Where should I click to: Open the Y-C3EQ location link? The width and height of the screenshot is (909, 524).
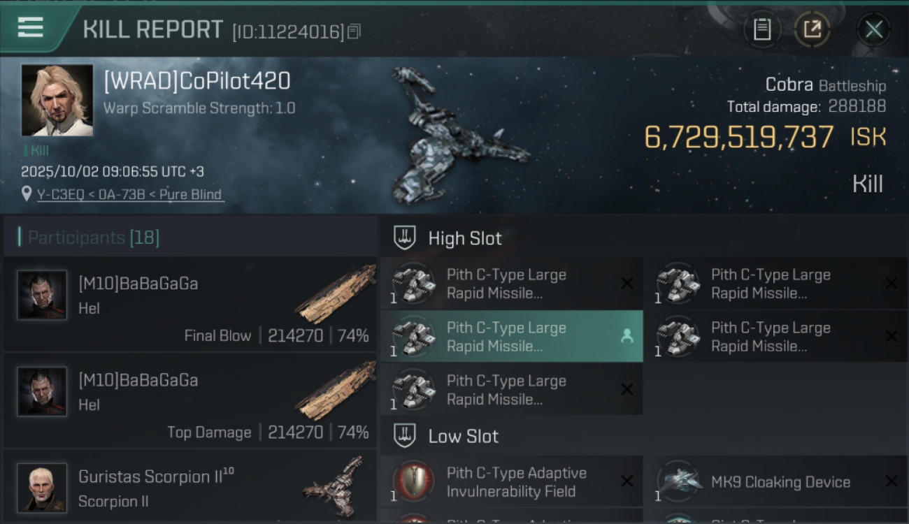coord(130,195)
